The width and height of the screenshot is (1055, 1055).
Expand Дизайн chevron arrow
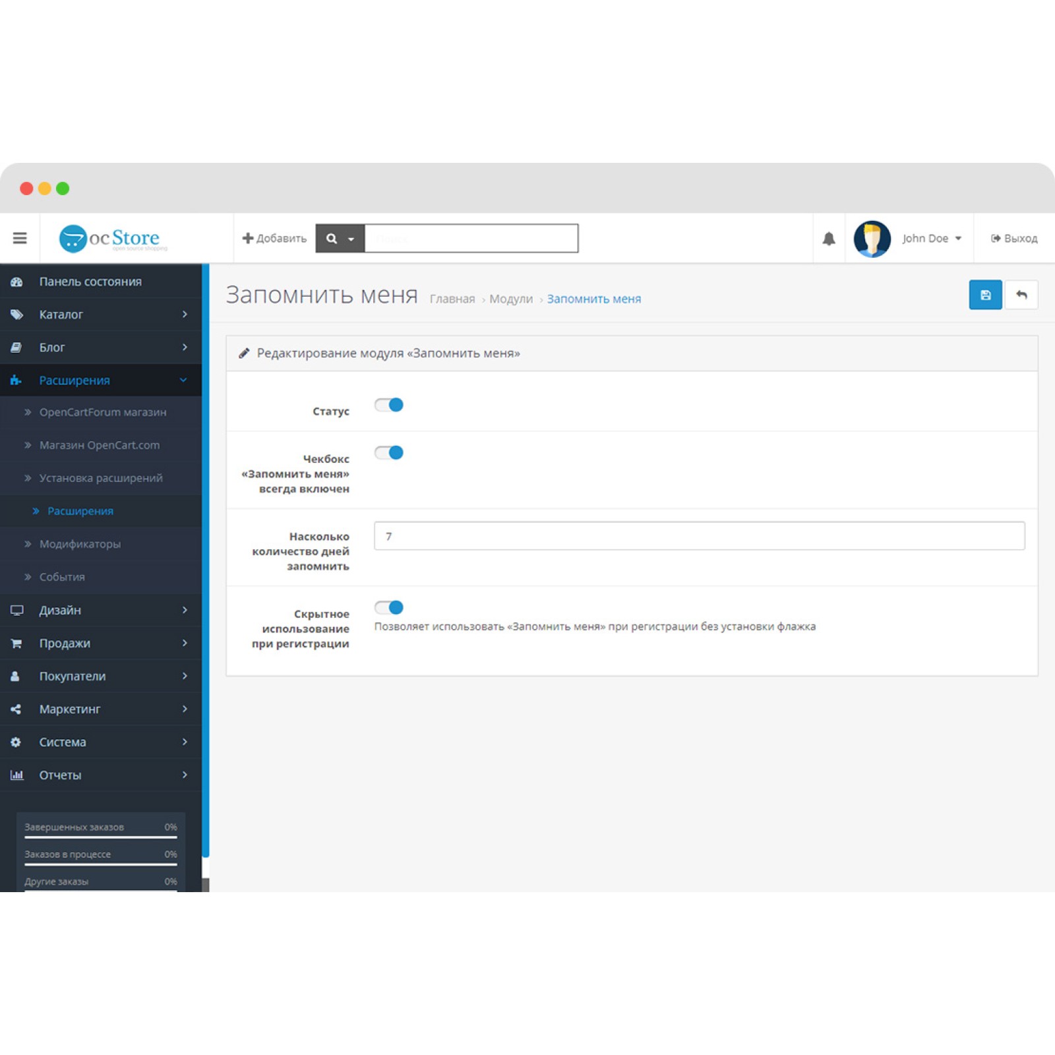click(x=185, y=611)
